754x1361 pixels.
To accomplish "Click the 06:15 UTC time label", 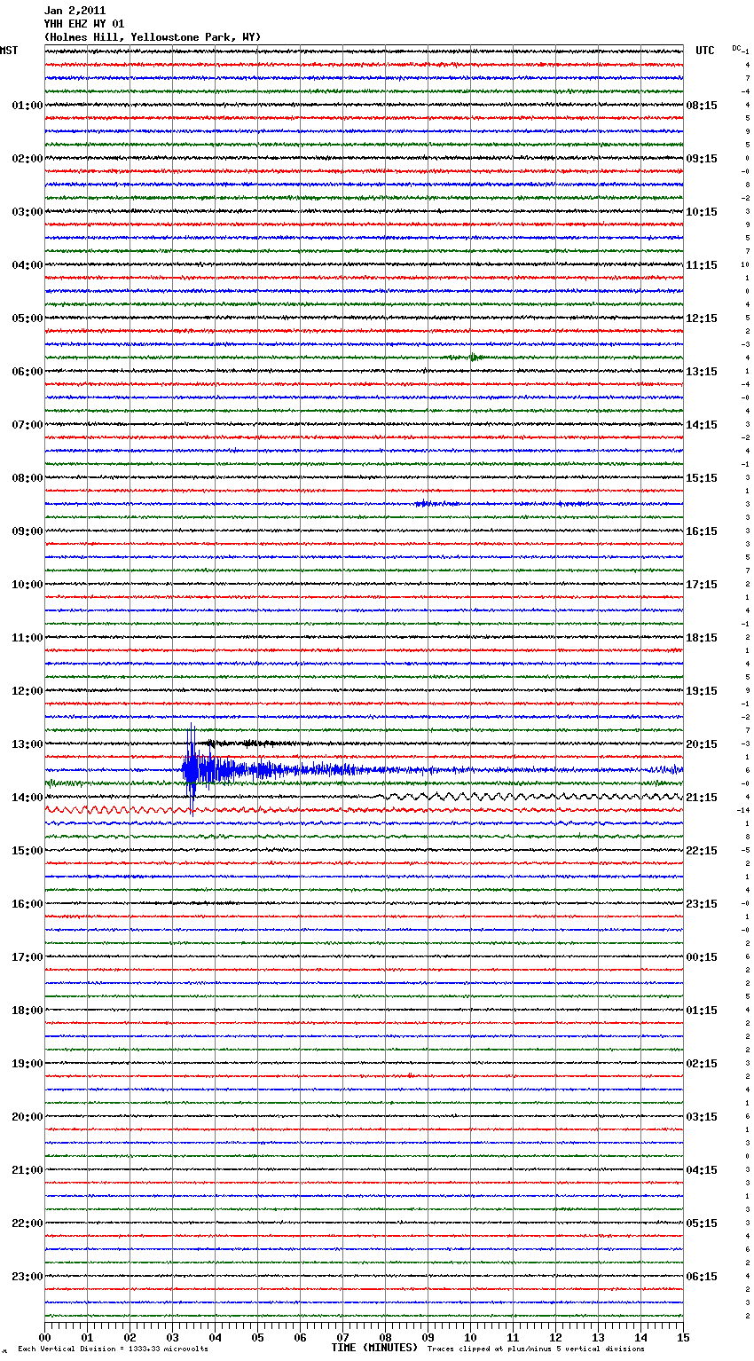I will pyautogui.click(x=702, y=1277).
